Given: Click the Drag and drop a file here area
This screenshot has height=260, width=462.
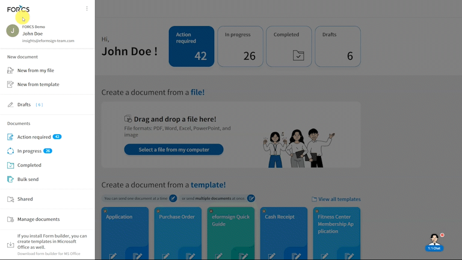Looking at the screenshot, I should (231, 135).
